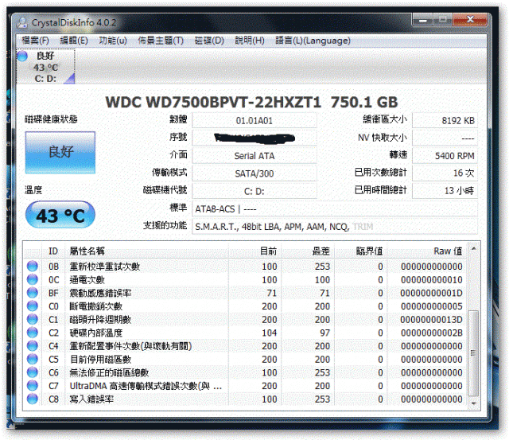The height and width of the screenshot is (440, 509).
Task: Click the 最差 column header
Action: click(308, 251)
